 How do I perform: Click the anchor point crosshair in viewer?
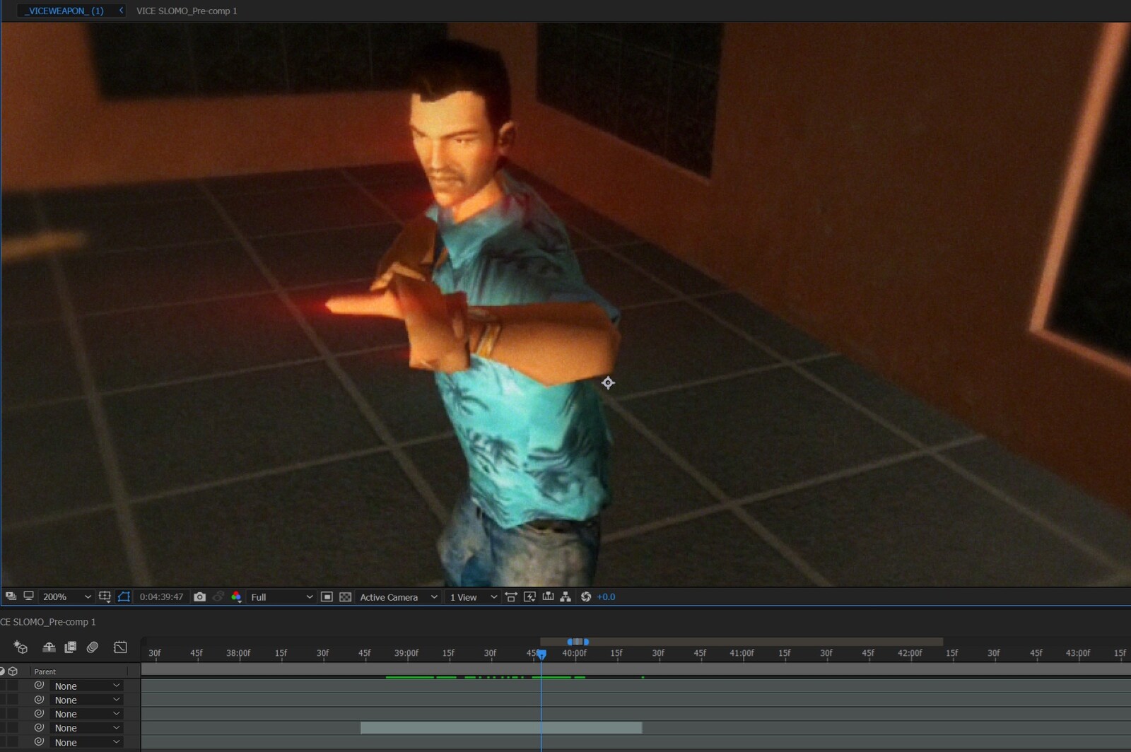click(608, 383)
